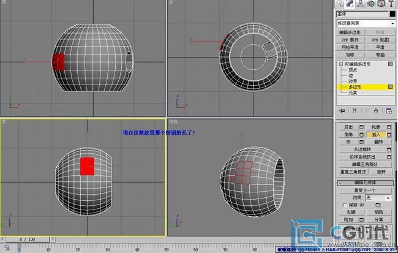Click the 重复三角算法 button
Screen dimensions: 398x253
(353, 172)
